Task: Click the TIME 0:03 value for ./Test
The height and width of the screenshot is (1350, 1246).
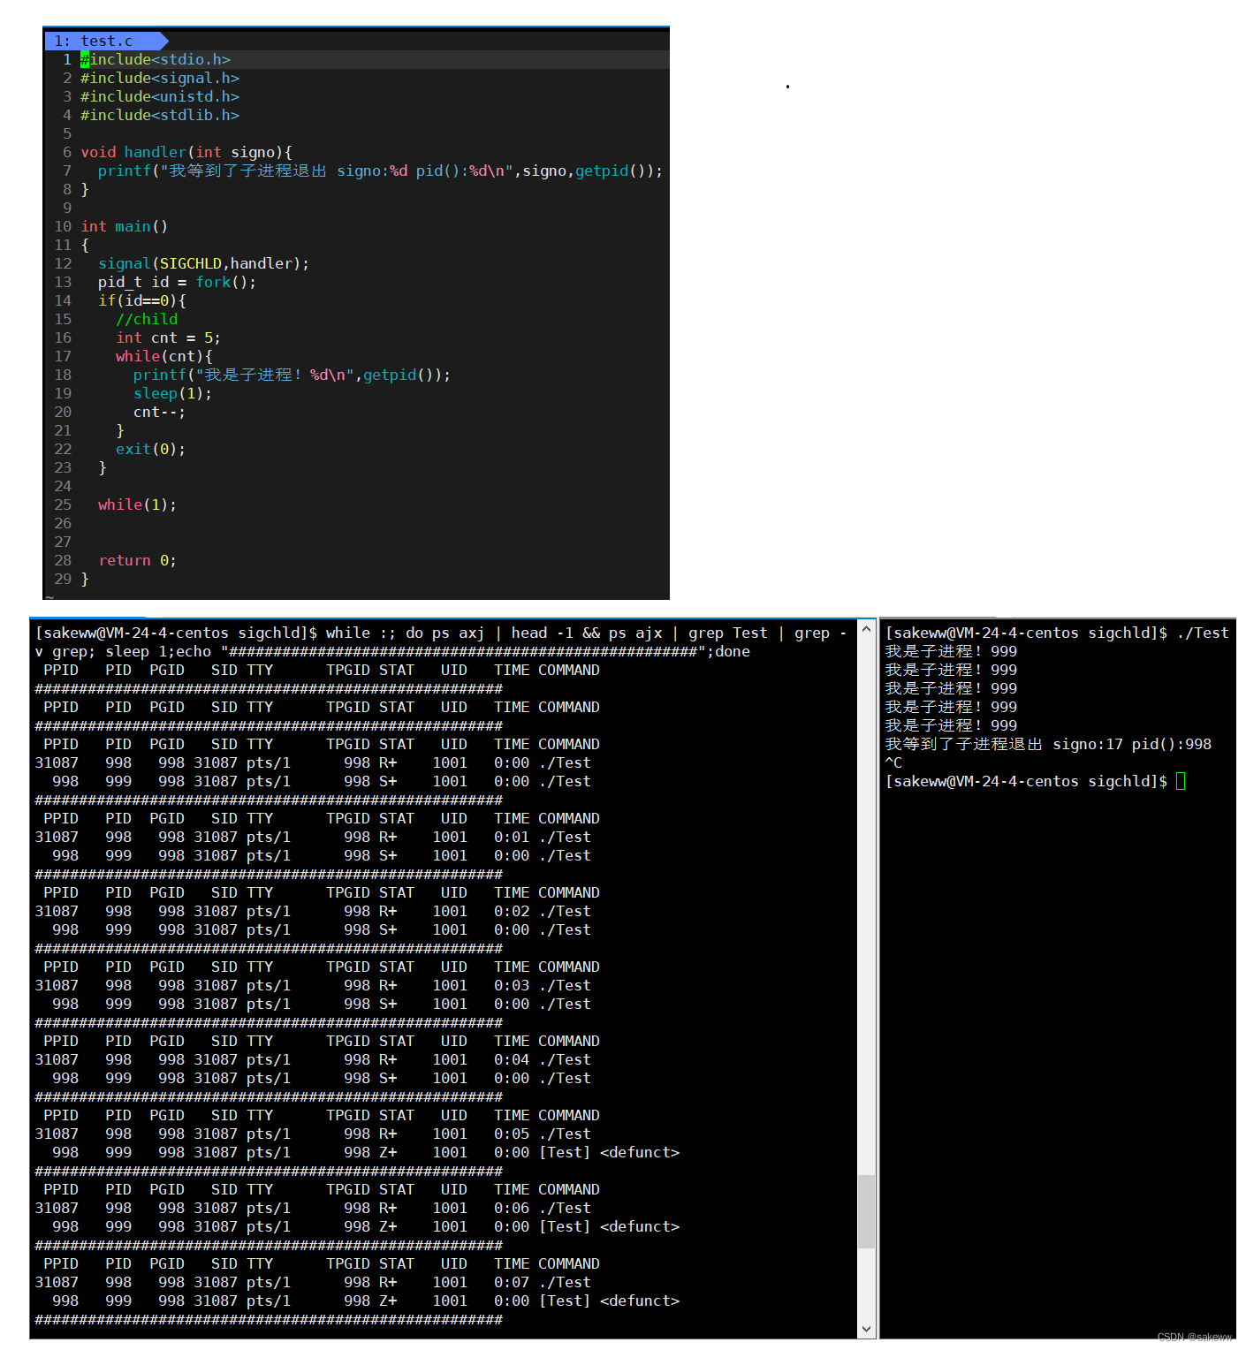Action: [512, 985]
